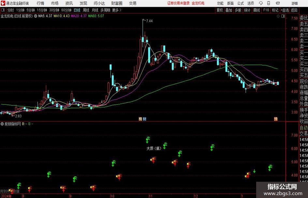Click the 复权 toolbar button
This screenshot has width=308, height=198.
click(220, 10)
